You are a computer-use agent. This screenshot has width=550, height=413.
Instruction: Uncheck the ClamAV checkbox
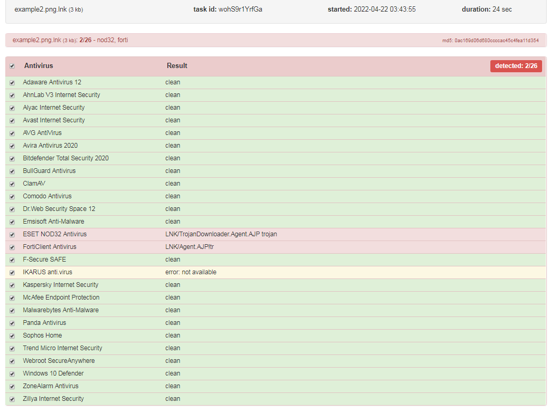pyautogui.click(x=12, y=184)
